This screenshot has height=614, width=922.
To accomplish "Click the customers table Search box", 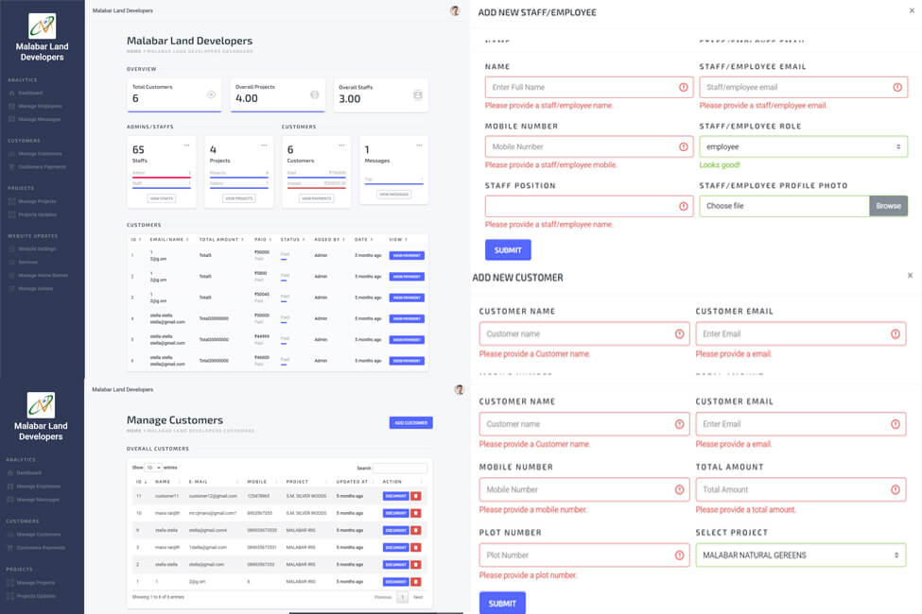I will (x=399, y=468).
